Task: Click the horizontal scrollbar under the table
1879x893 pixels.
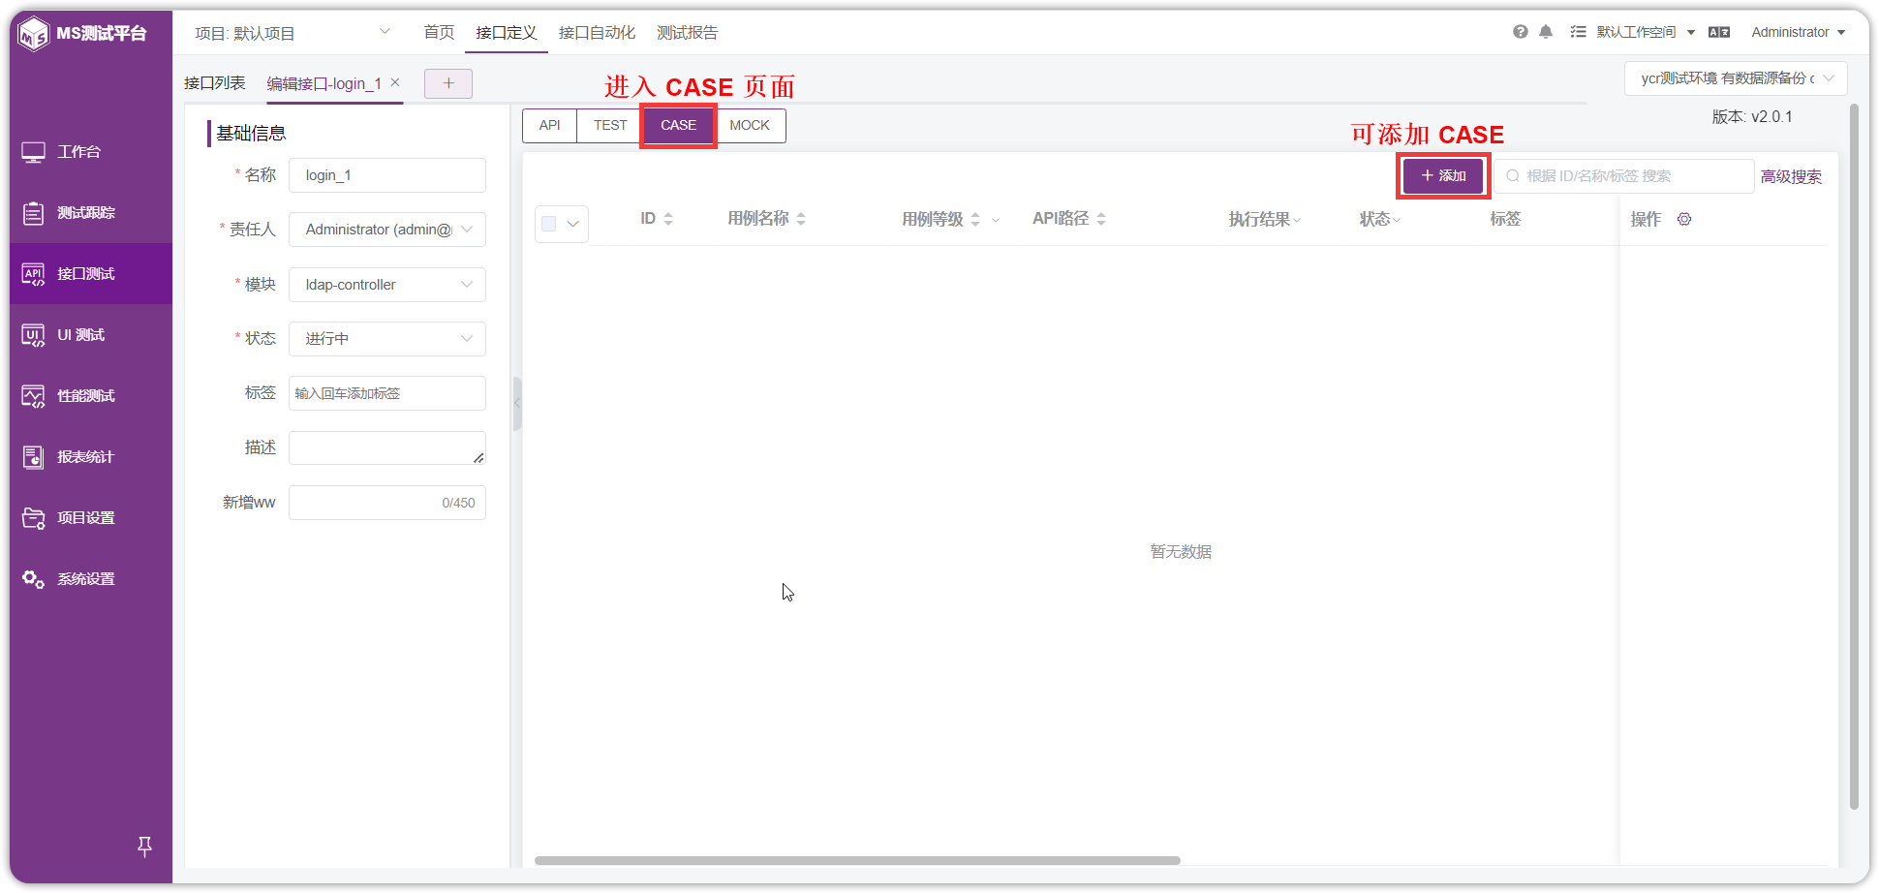Action: tap(857, 860)
